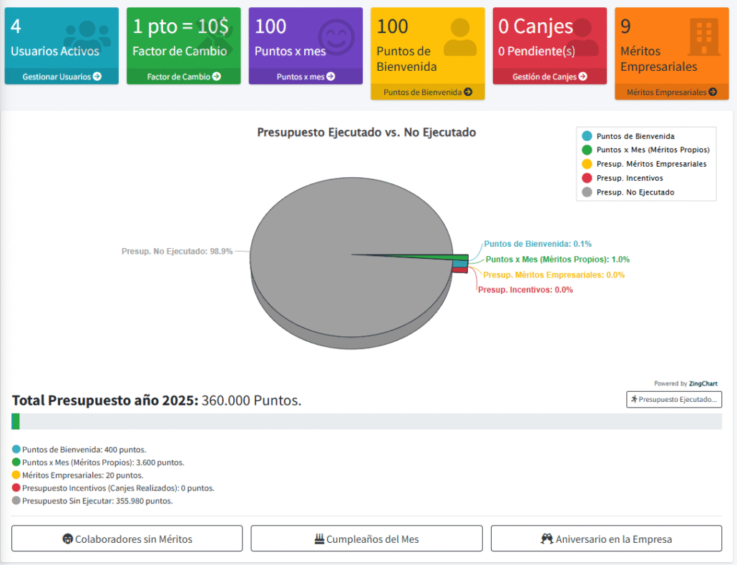The height and width of the screenshot is (565, 737).
Task: Click the arrow icon next to Gestionar Usuarios
Action: pos(97,77)
